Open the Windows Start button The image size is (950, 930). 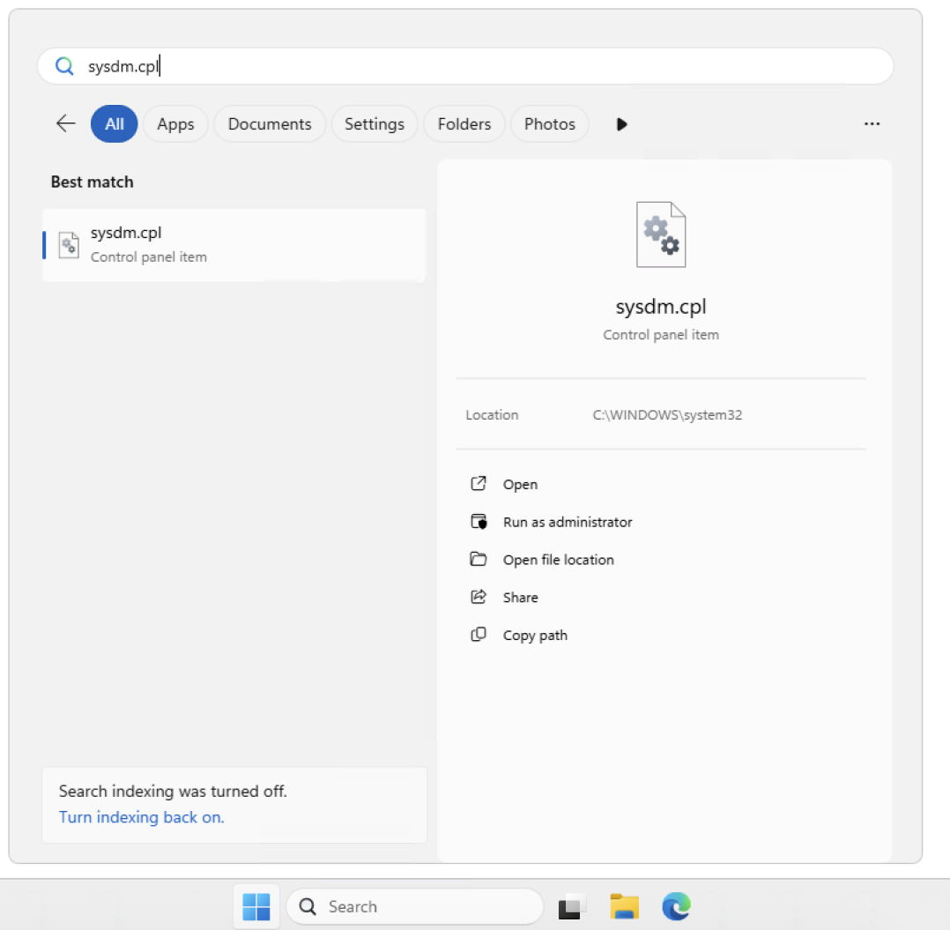coord(256,906)
